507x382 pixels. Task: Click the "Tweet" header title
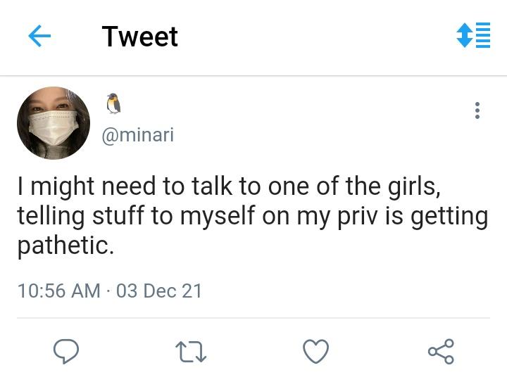[x=139, y=37]
